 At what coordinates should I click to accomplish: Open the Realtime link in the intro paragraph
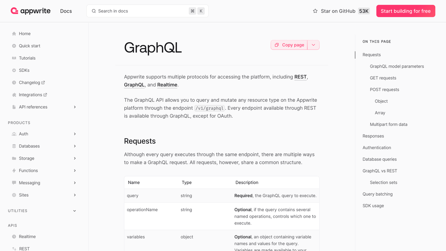pos(167,85)
